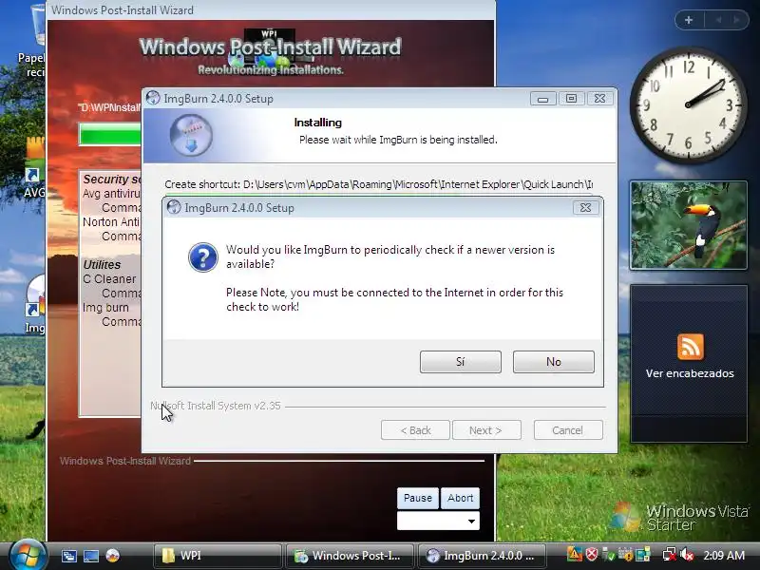Screen dimensions: 760x570
Task: Open the Windows Start orb
Action: click(28, 556)
